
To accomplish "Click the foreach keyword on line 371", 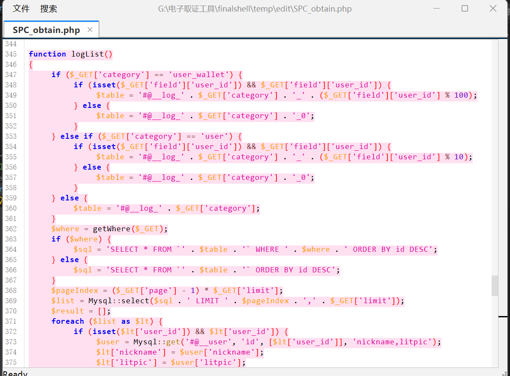I will [x=67, y=321].
